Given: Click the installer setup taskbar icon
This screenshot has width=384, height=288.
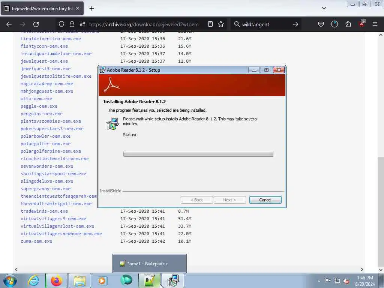Looking at the screenshot, I should click(173, 280).
